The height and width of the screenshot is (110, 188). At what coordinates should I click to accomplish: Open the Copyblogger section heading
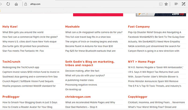[138, 97]
